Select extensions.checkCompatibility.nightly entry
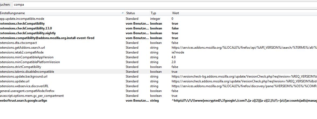This screenshot has width=317, height=119. [28, 33]
